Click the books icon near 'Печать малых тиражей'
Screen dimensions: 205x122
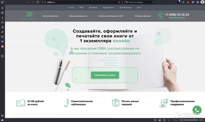116,103
